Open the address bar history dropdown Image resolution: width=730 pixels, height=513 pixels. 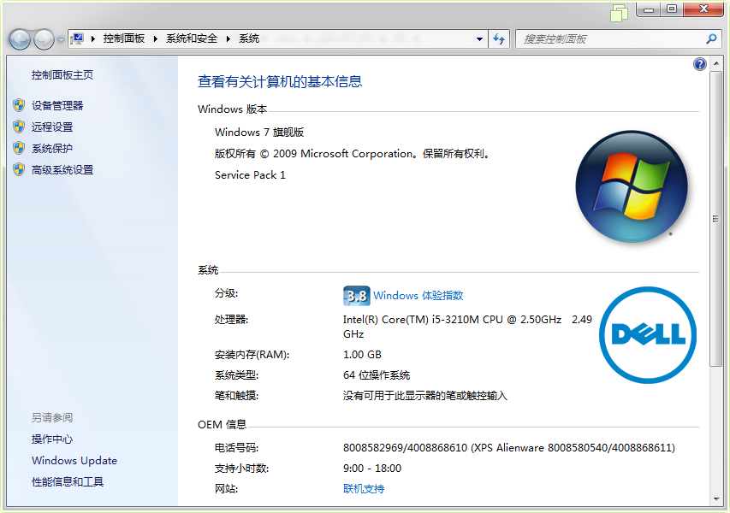(x=479, y=39)
